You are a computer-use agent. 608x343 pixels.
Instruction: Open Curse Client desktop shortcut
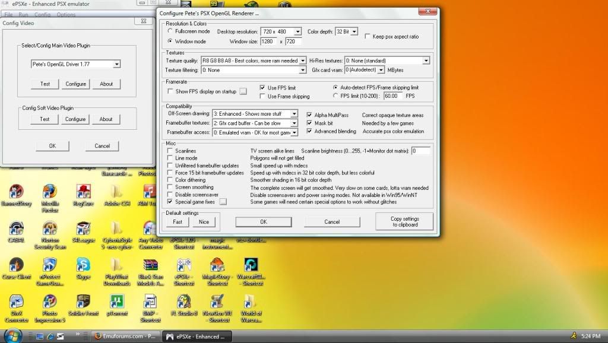(x=16, y=268)
